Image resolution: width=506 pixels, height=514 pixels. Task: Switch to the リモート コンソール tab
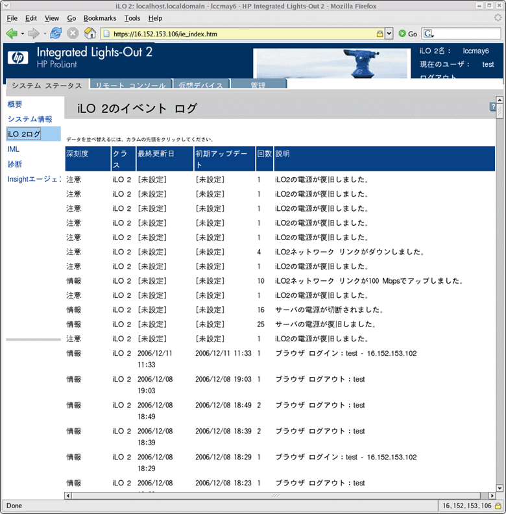pos(130,86)
